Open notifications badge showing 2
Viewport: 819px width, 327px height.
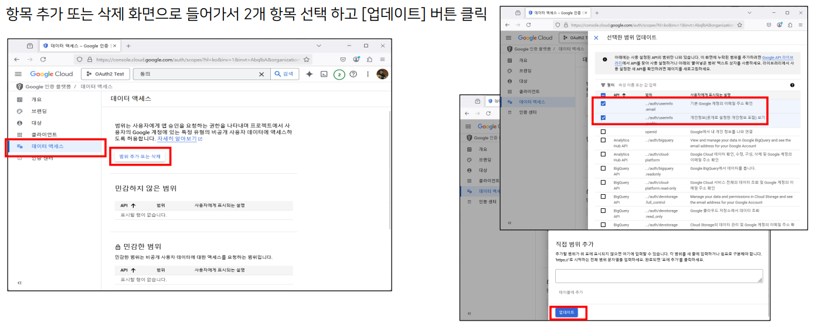339,74
